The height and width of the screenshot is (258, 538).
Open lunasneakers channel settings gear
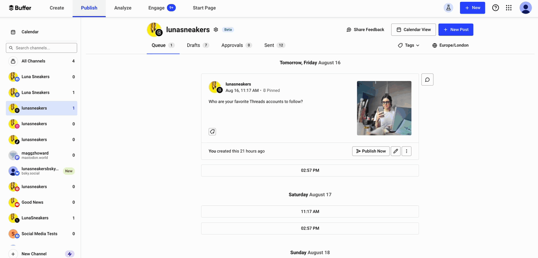[216, 30]
